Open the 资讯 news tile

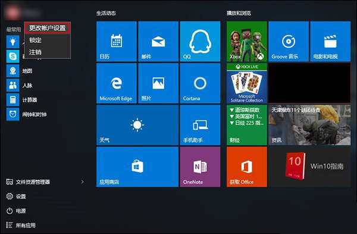[x=309, y=125]
